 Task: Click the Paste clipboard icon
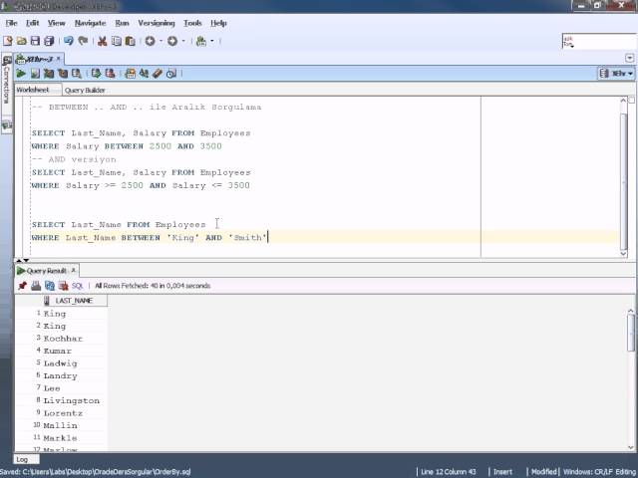(x=131, y=41)
